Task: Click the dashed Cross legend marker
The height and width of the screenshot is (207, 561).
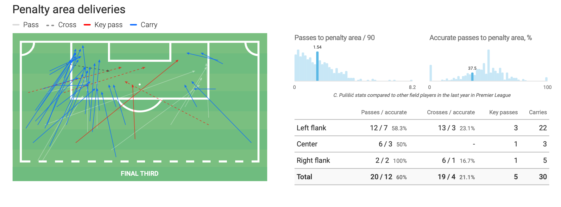Action: pos(50,25)
